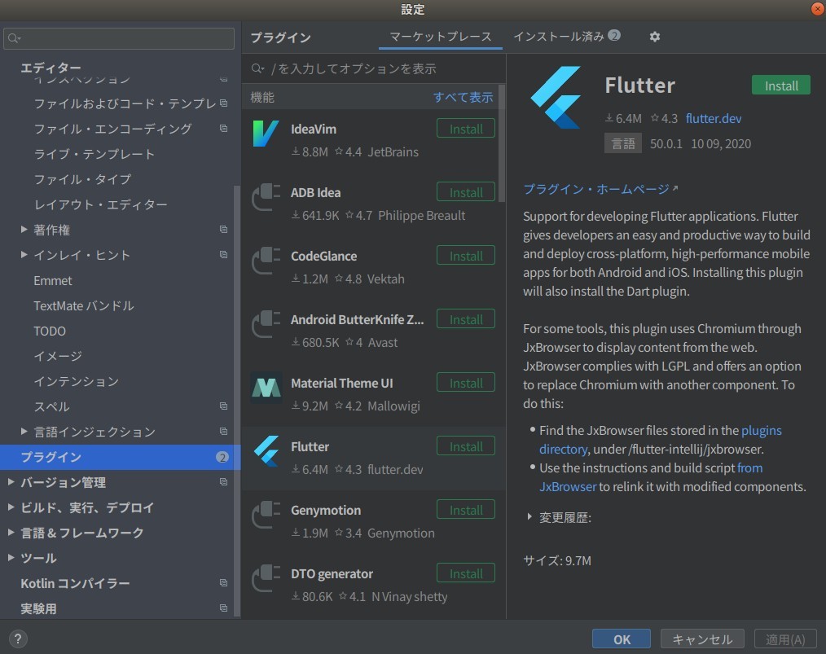Install the Flutter plugin

(780, 85)
